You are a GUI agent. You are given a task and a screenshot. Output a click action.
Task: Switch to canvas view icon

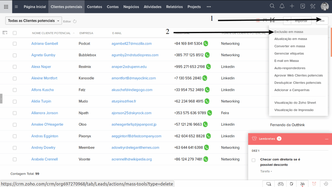[272, 20]
